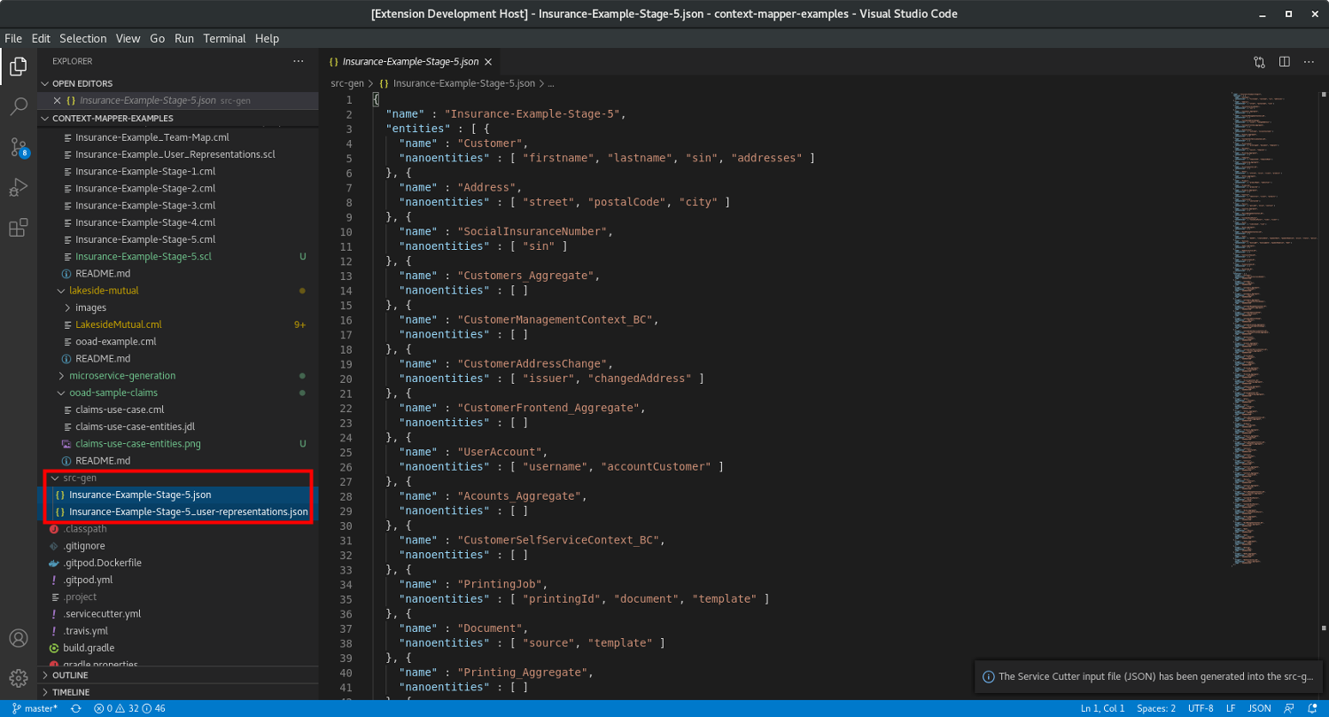Expand the microservice-generation folder

tap(177, 376)
